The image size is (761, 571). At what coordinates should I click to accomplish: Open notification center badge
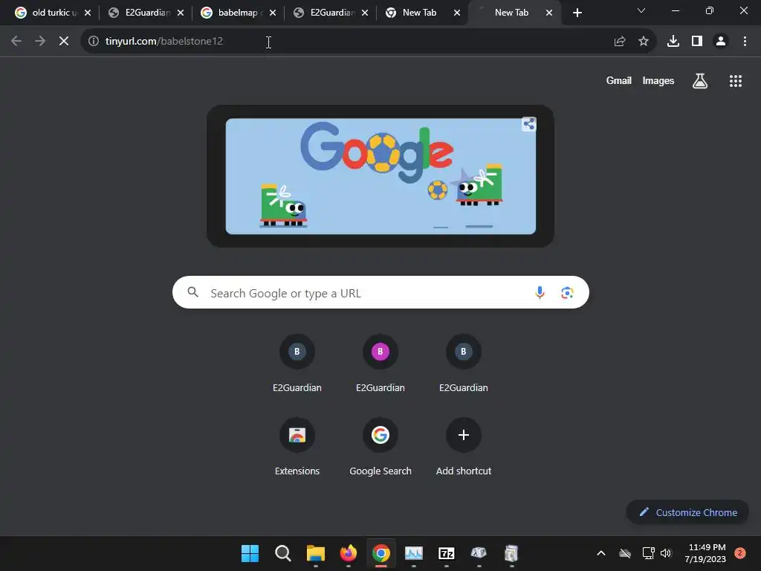(x=740, y=553)
